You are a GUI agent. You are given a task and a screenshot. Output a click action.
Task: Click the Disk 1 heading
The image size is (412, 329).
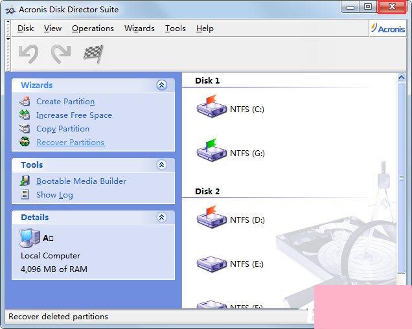207,80
